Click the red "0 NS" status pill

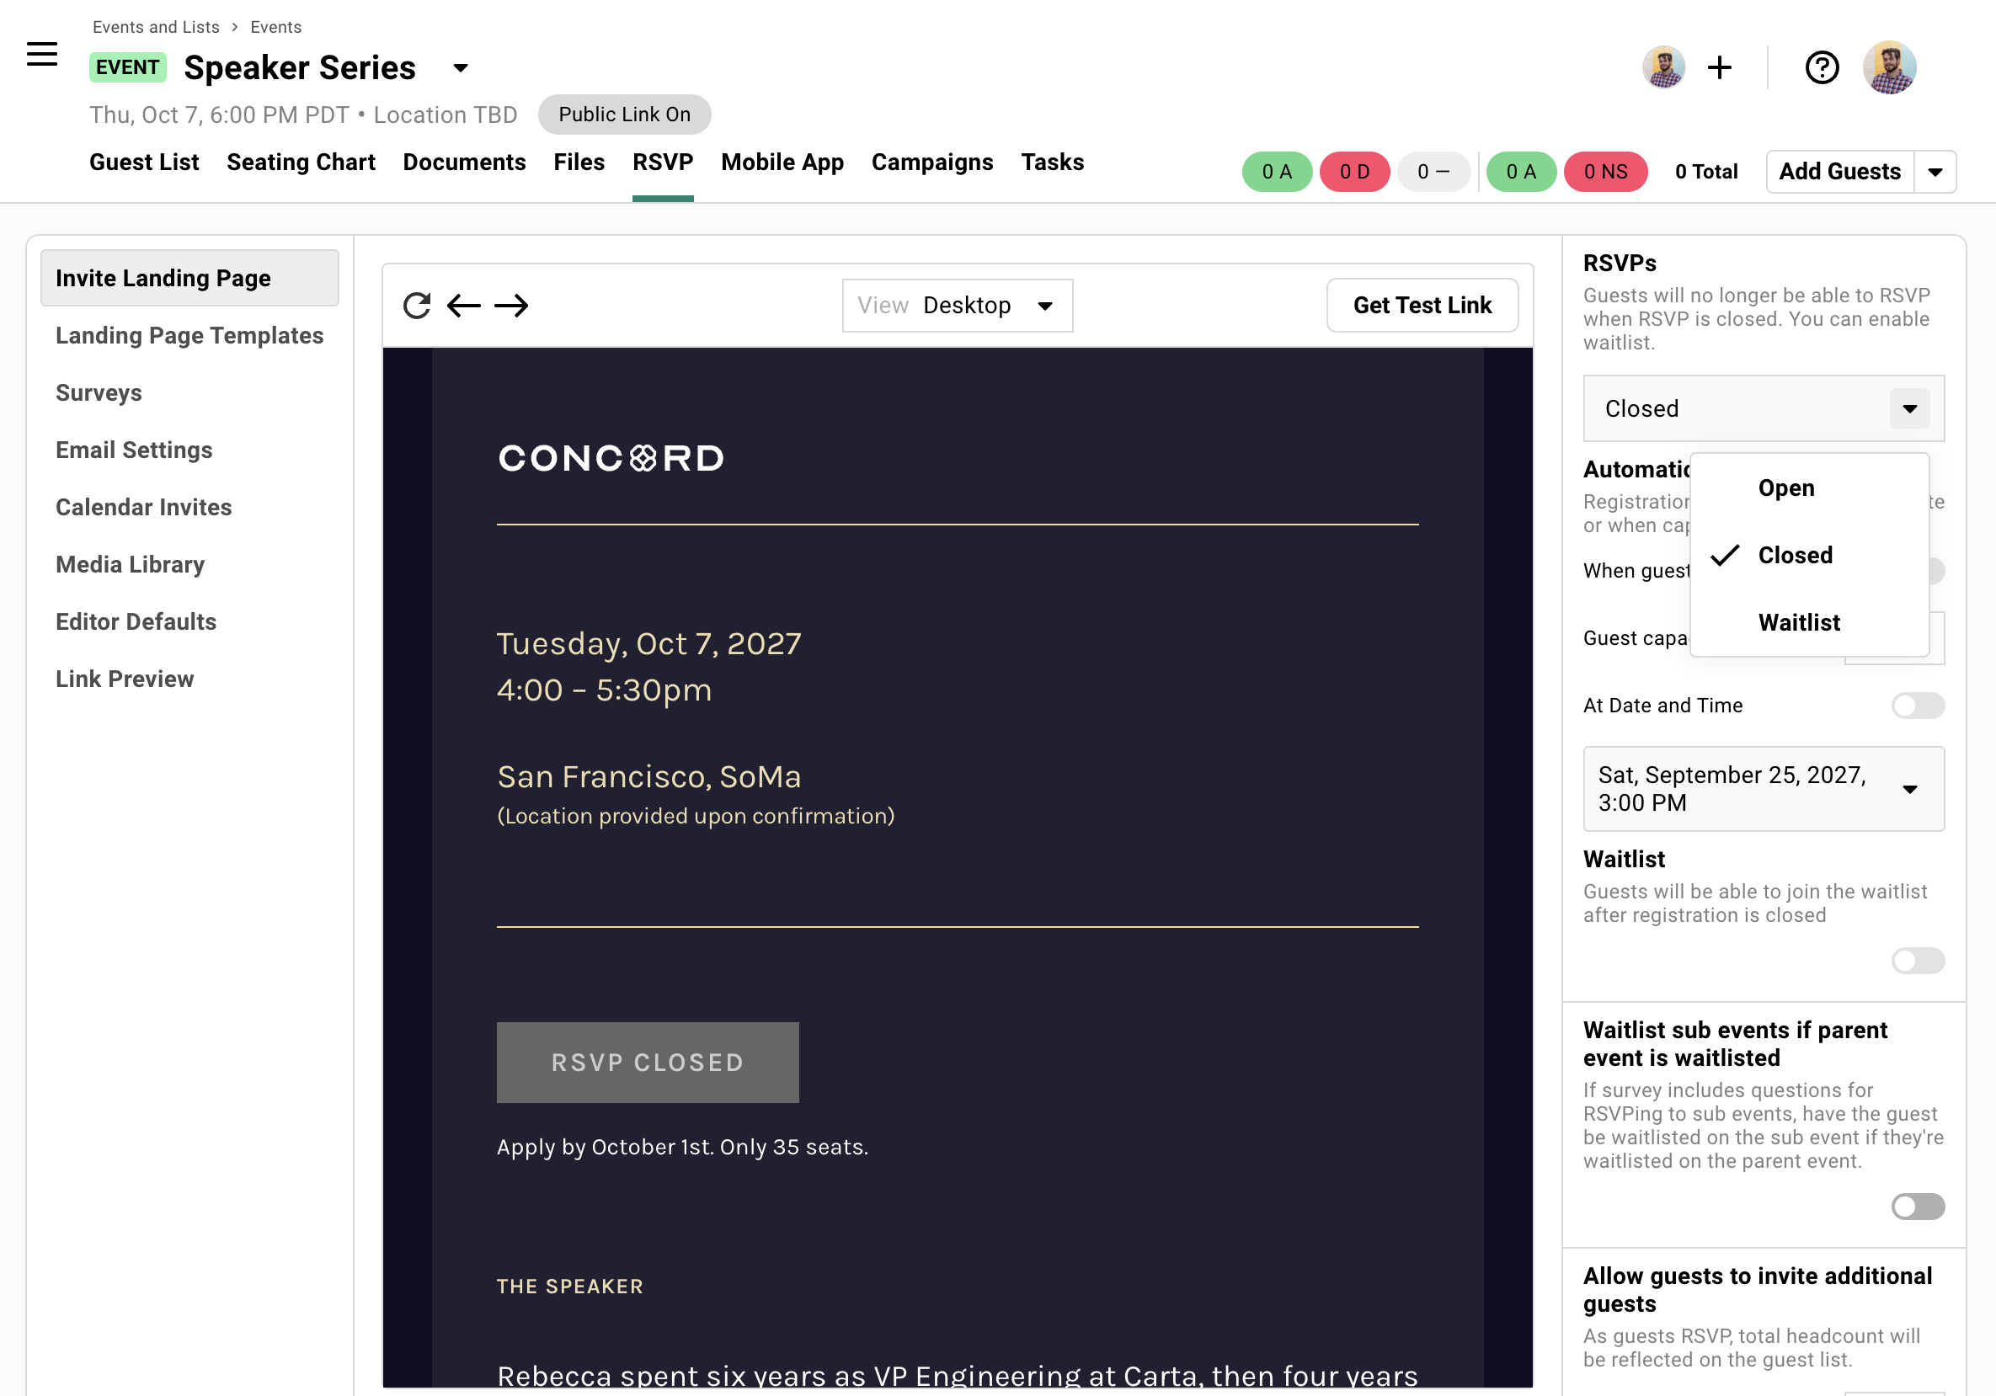point(1604,171)
